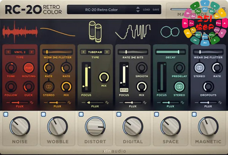The width and height of the screenshot is (228, 155).
Task: Click the Wobble MIX knob
Action: pos(66,87)
